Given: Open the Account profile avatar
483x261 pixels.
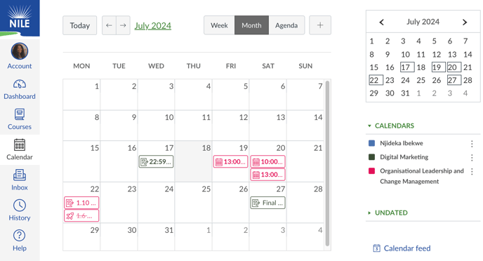Looking at the screenshot, I should pyautogui.click(x=20, y=51).
